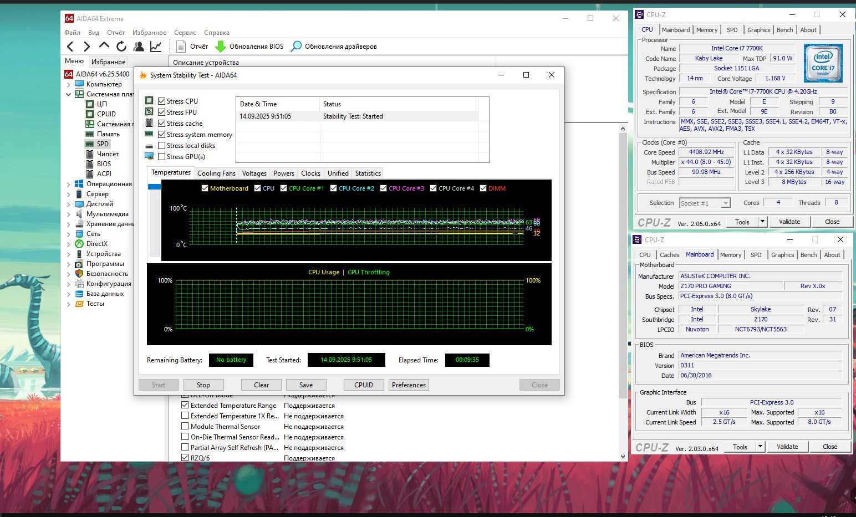
Task: Click Обновления драйверов magnifier button
Action: (334, 47)
